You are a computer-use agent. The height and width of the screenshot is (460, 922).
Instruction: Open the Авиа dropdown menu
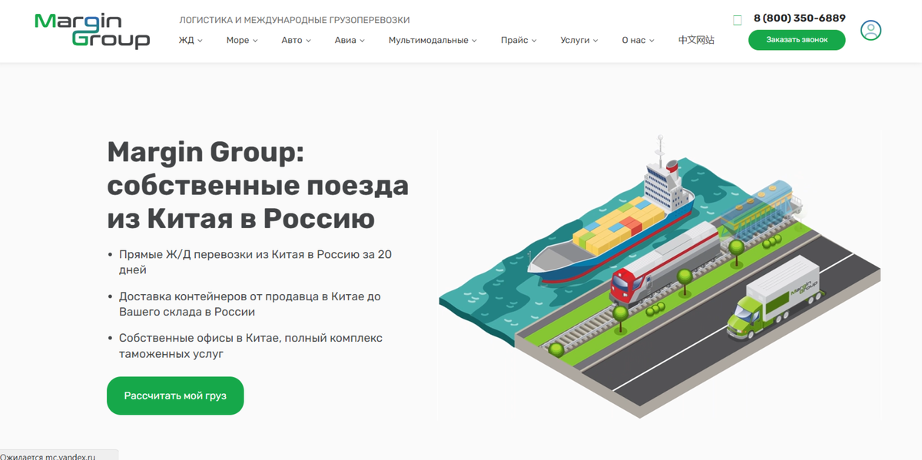350,40
